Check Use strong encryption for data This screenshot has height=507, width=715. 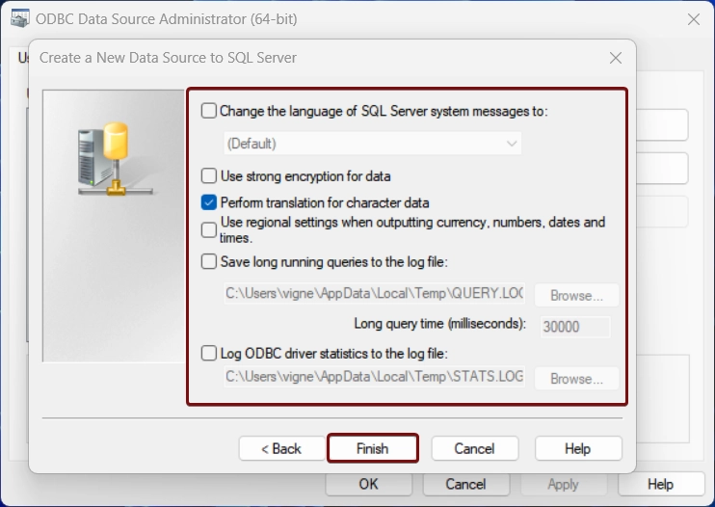click(209, 176)
